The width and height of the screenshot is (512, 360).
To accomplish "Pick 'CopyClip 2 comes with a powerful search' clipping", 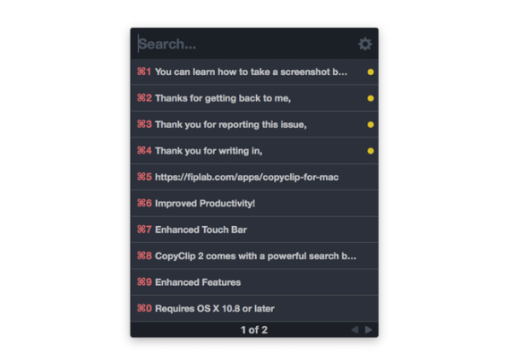I will coord(254,256).
